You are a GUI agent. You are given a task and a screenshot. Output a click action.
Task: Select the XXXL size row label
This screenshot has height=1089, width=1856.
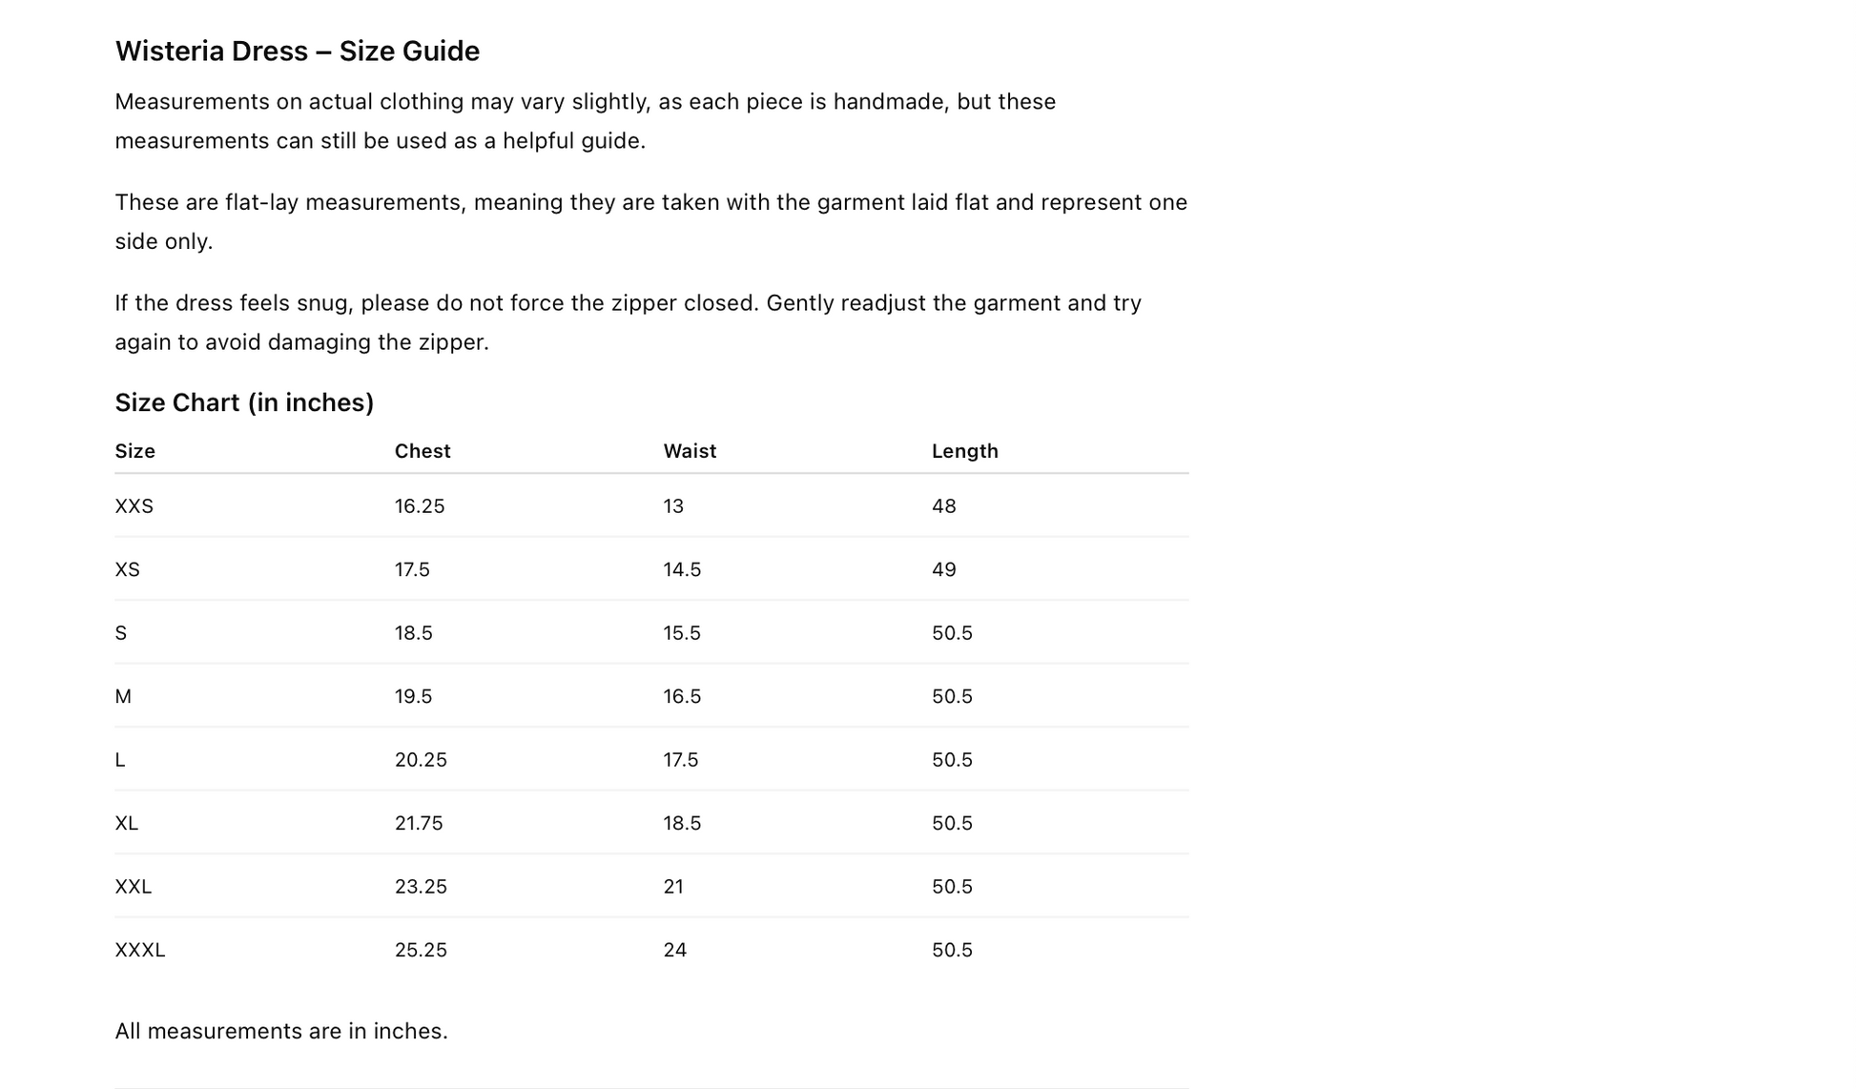click(139, 950)
